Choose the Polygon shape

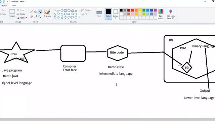click(73, 10)
